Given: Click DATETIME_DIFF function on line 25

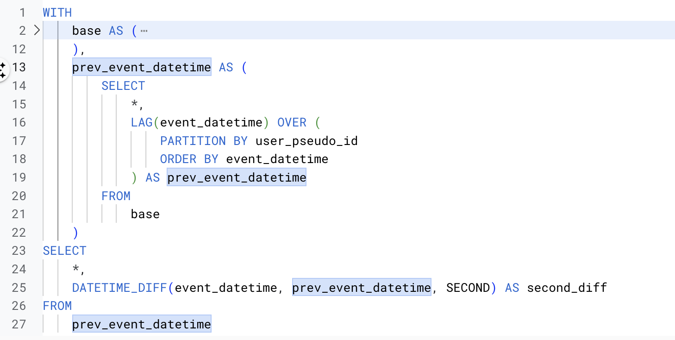Looking at the screenshot, I should coord(120,287).
